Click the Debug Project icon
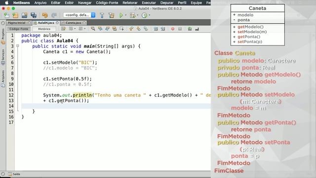The width and height of the screenshot is (316, 178). (x=133, y=15)
